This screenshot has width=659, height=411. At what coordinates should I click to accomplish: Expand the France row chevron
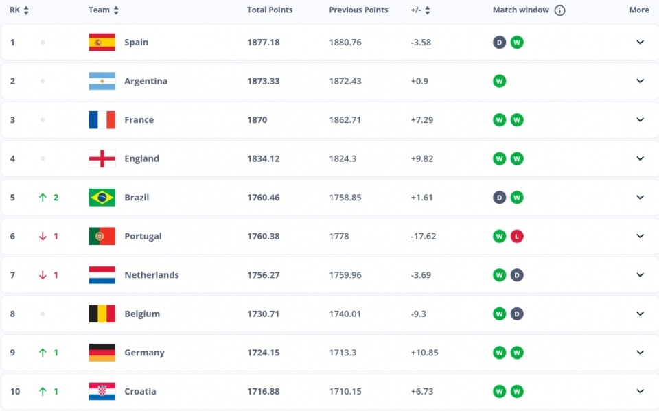[640, 120]
